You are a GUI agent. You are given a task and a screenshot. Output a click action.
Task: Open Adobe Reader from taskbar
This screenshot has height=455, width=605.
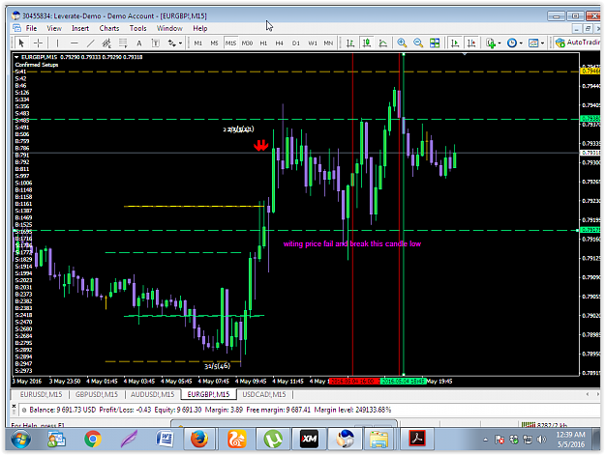pos(417,440)
